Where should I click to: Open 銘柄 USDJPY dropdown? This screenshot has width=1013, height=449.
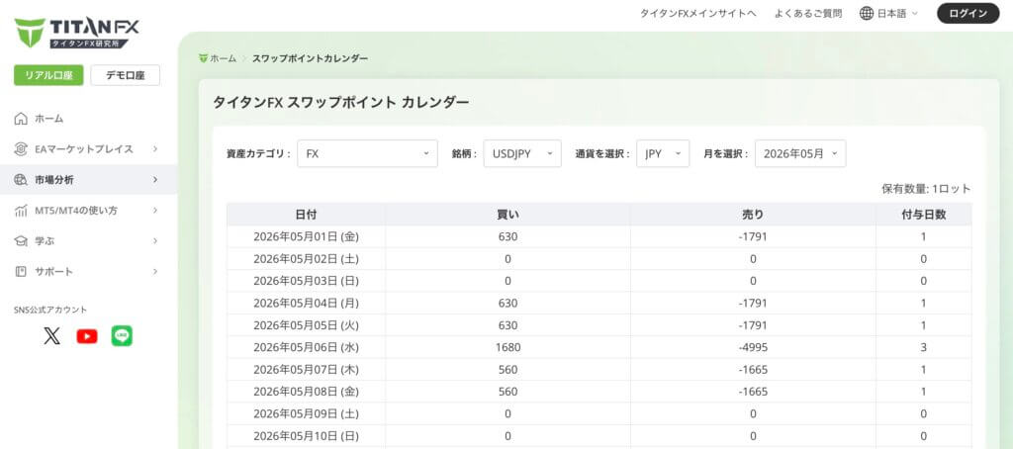click(522, 153)
